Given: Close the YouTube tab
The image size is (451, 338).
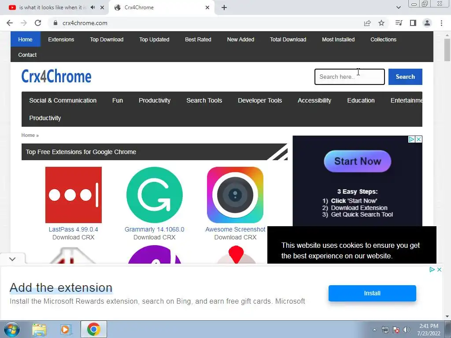Looking at the screenshot, I should (102, 7).
